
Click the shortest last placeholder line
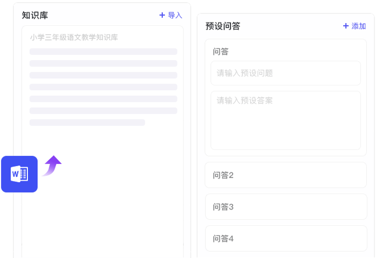coord(87,123)
